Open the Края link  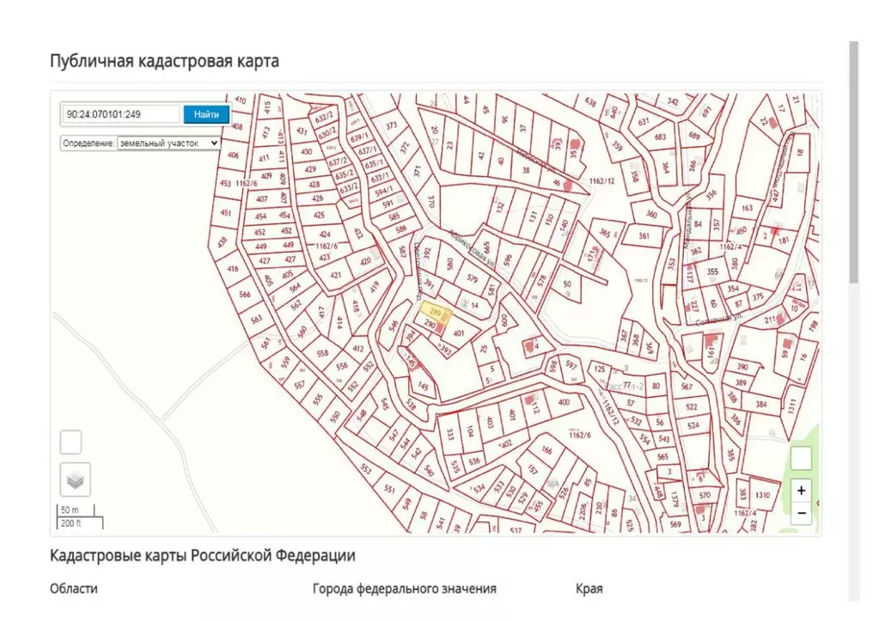(x=587, y=588)
